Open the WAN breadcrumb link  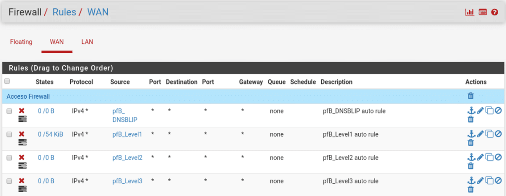point(98,12)
